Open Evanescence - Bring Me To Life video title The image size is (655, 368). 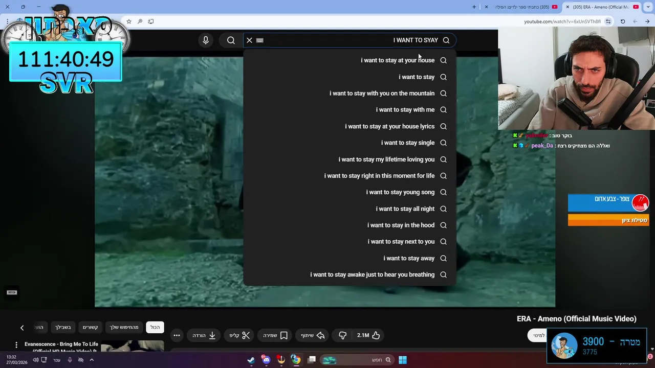(61, 348)
